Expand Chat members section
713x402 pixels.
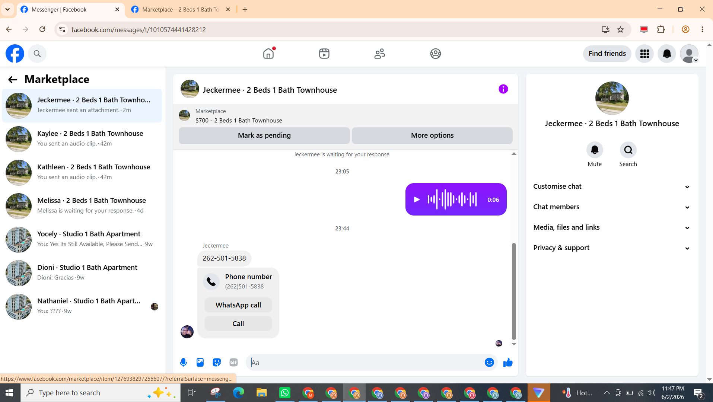[x=612, y=207]
